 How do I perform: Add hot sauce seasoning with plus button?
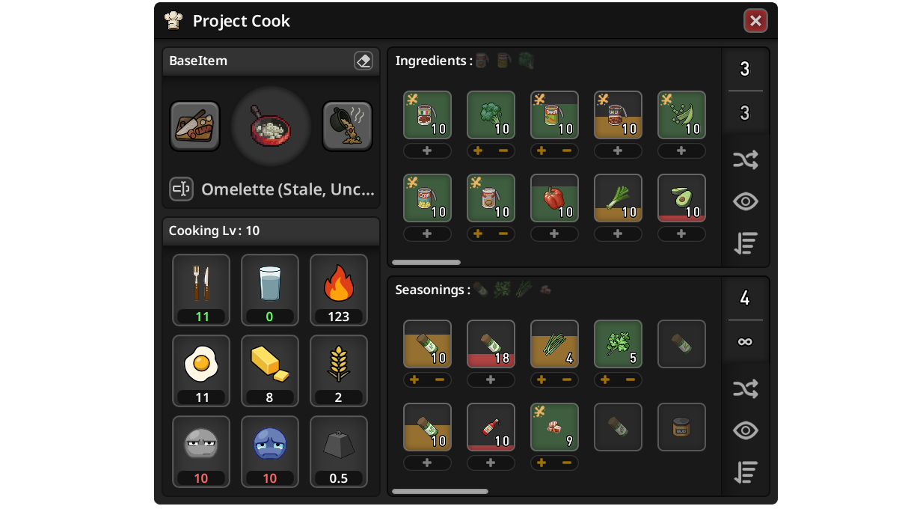pos(491,463)
